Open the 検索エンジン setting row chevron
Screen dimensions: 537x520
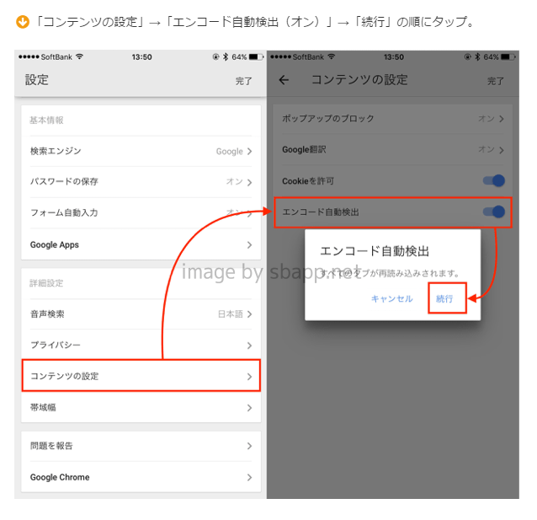coord(249,152)
